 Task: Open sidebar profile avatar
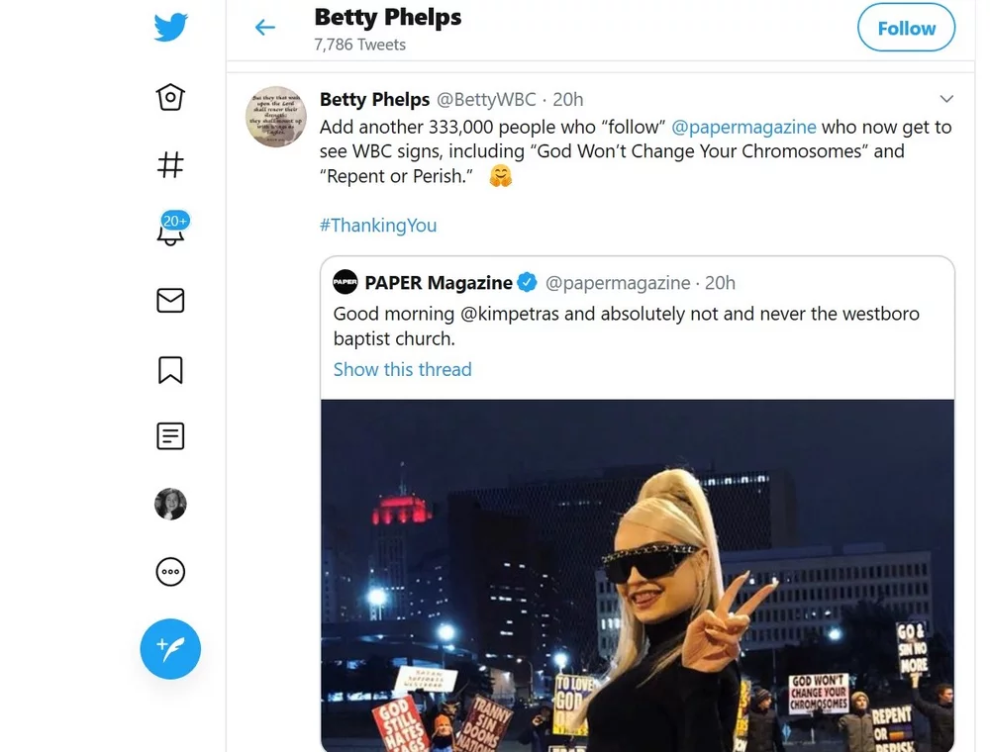tap(170, 504)
